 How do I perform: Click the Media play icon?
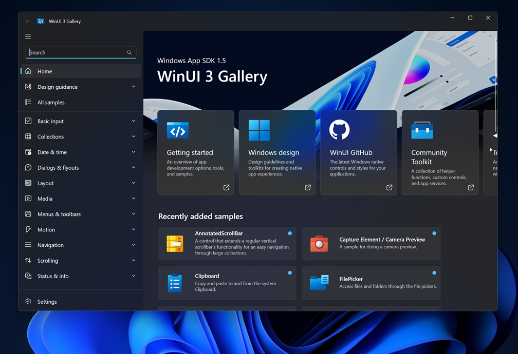28,198
